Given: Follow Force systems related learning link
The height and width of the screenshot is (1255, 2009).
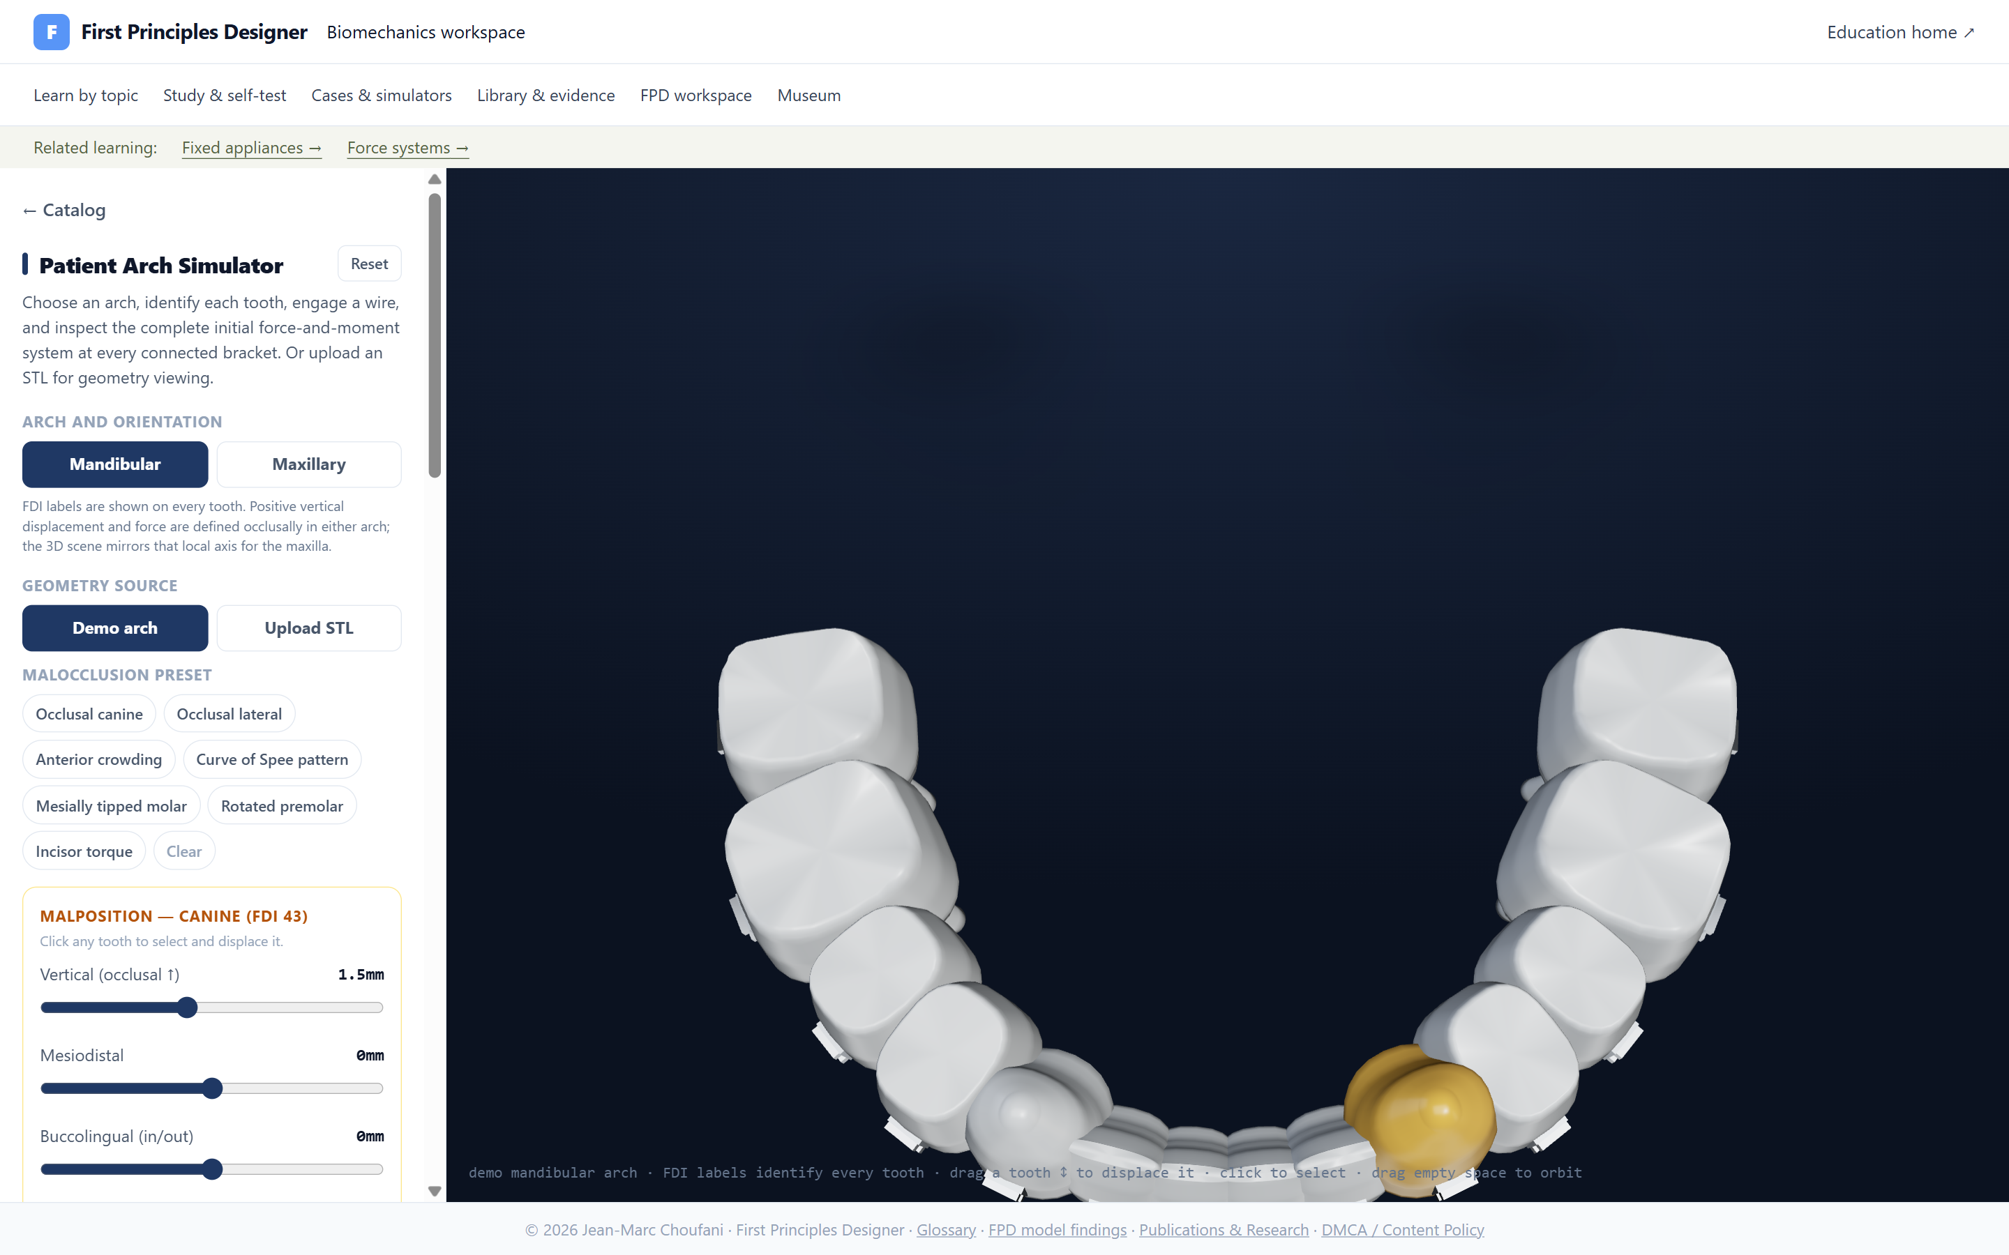Looking at the screenshot, I should pos(407,148).
